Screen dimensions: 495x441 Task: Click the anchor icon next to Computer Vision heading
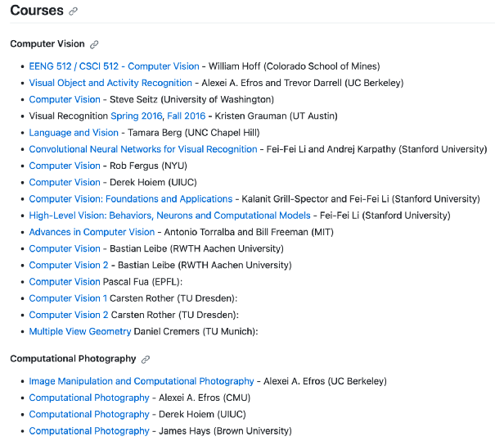click(x=94, y=44)
